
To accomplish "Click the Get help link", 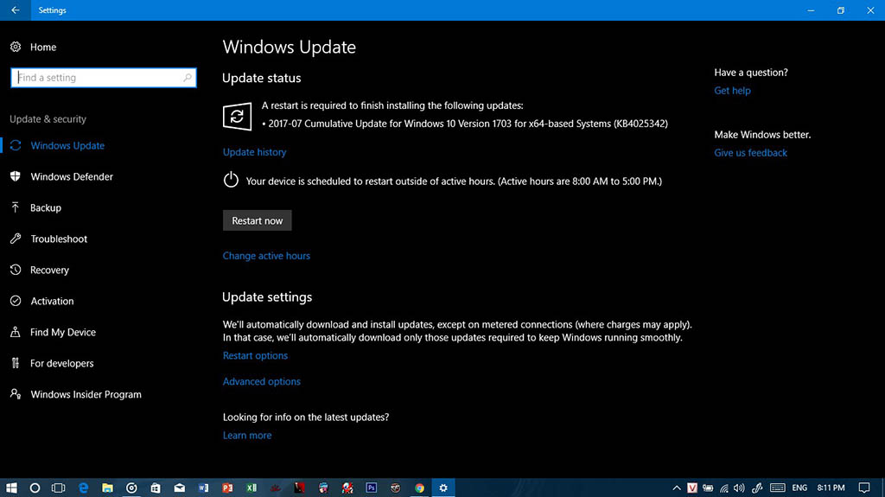I will [x=732, y=91].
